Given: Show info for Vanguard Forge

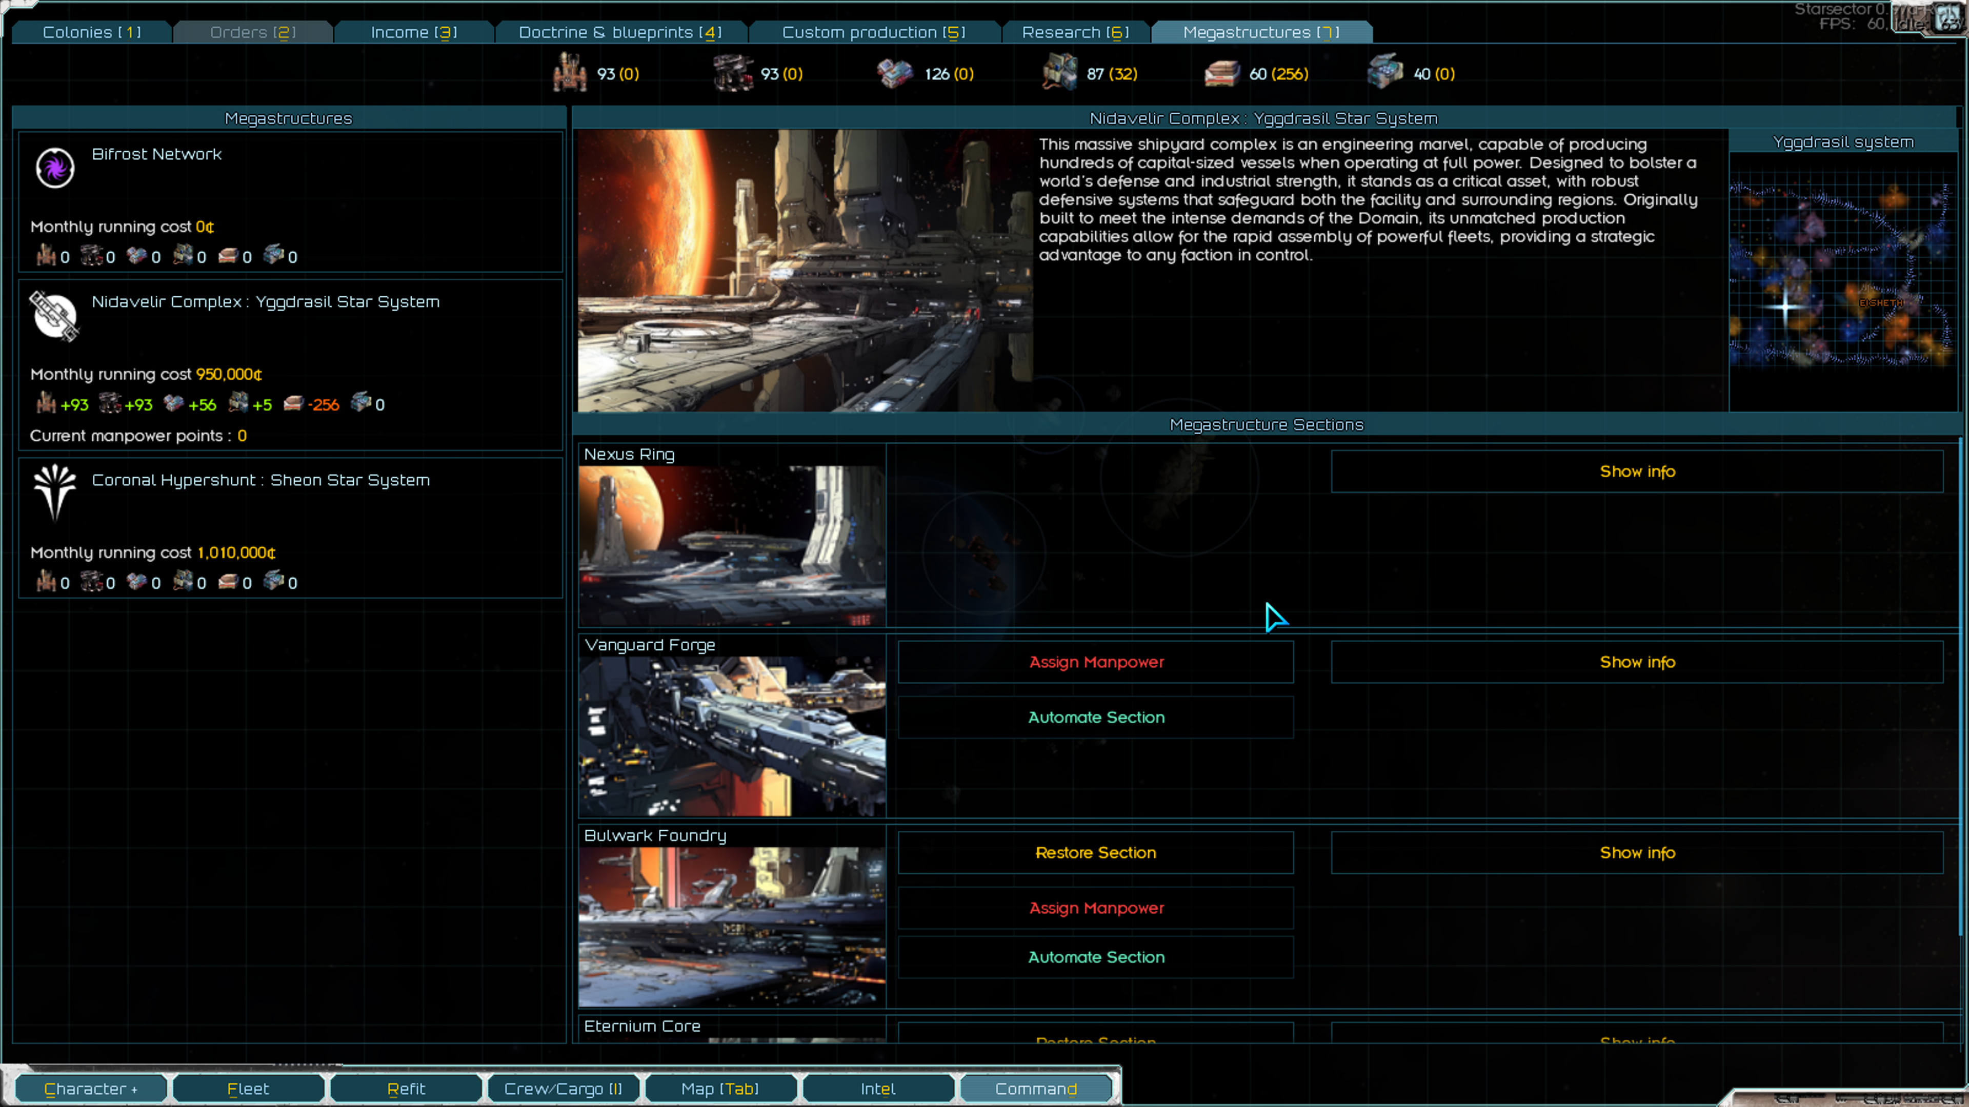Looking at the screenshot, I should (1637, 662).
